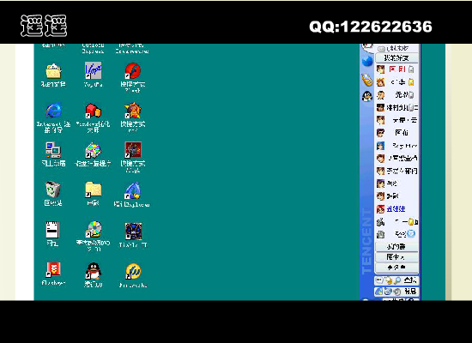Image resolution: width=472 pixels, height=343 pixels.
Task: Expand the bottom blacklist group in QQ
Action: [x=396, y=268]
